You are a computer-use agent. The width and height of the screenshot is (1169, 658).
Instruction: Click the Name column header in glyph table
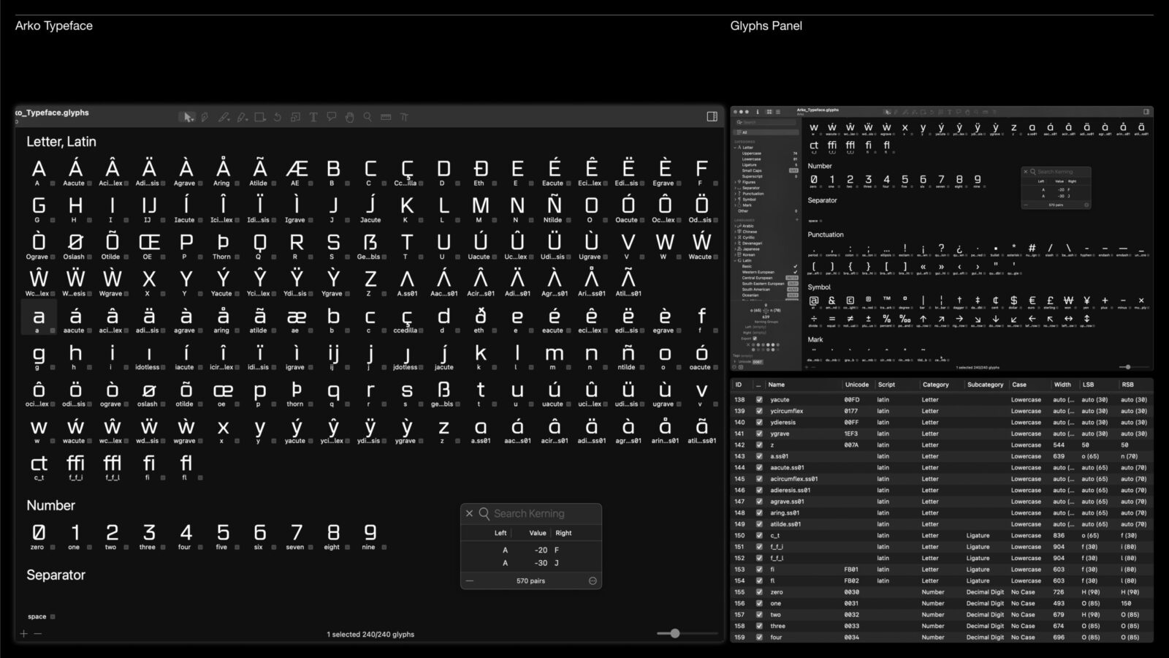777,385
